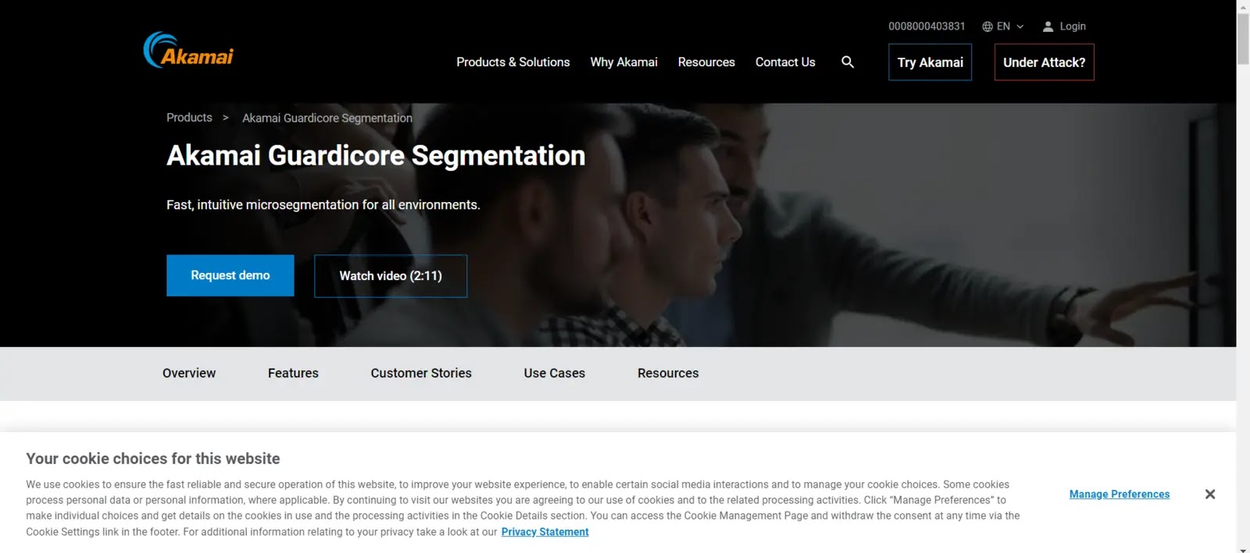Click Watch video (2:11) button
1250x553 pixels.
391,275
